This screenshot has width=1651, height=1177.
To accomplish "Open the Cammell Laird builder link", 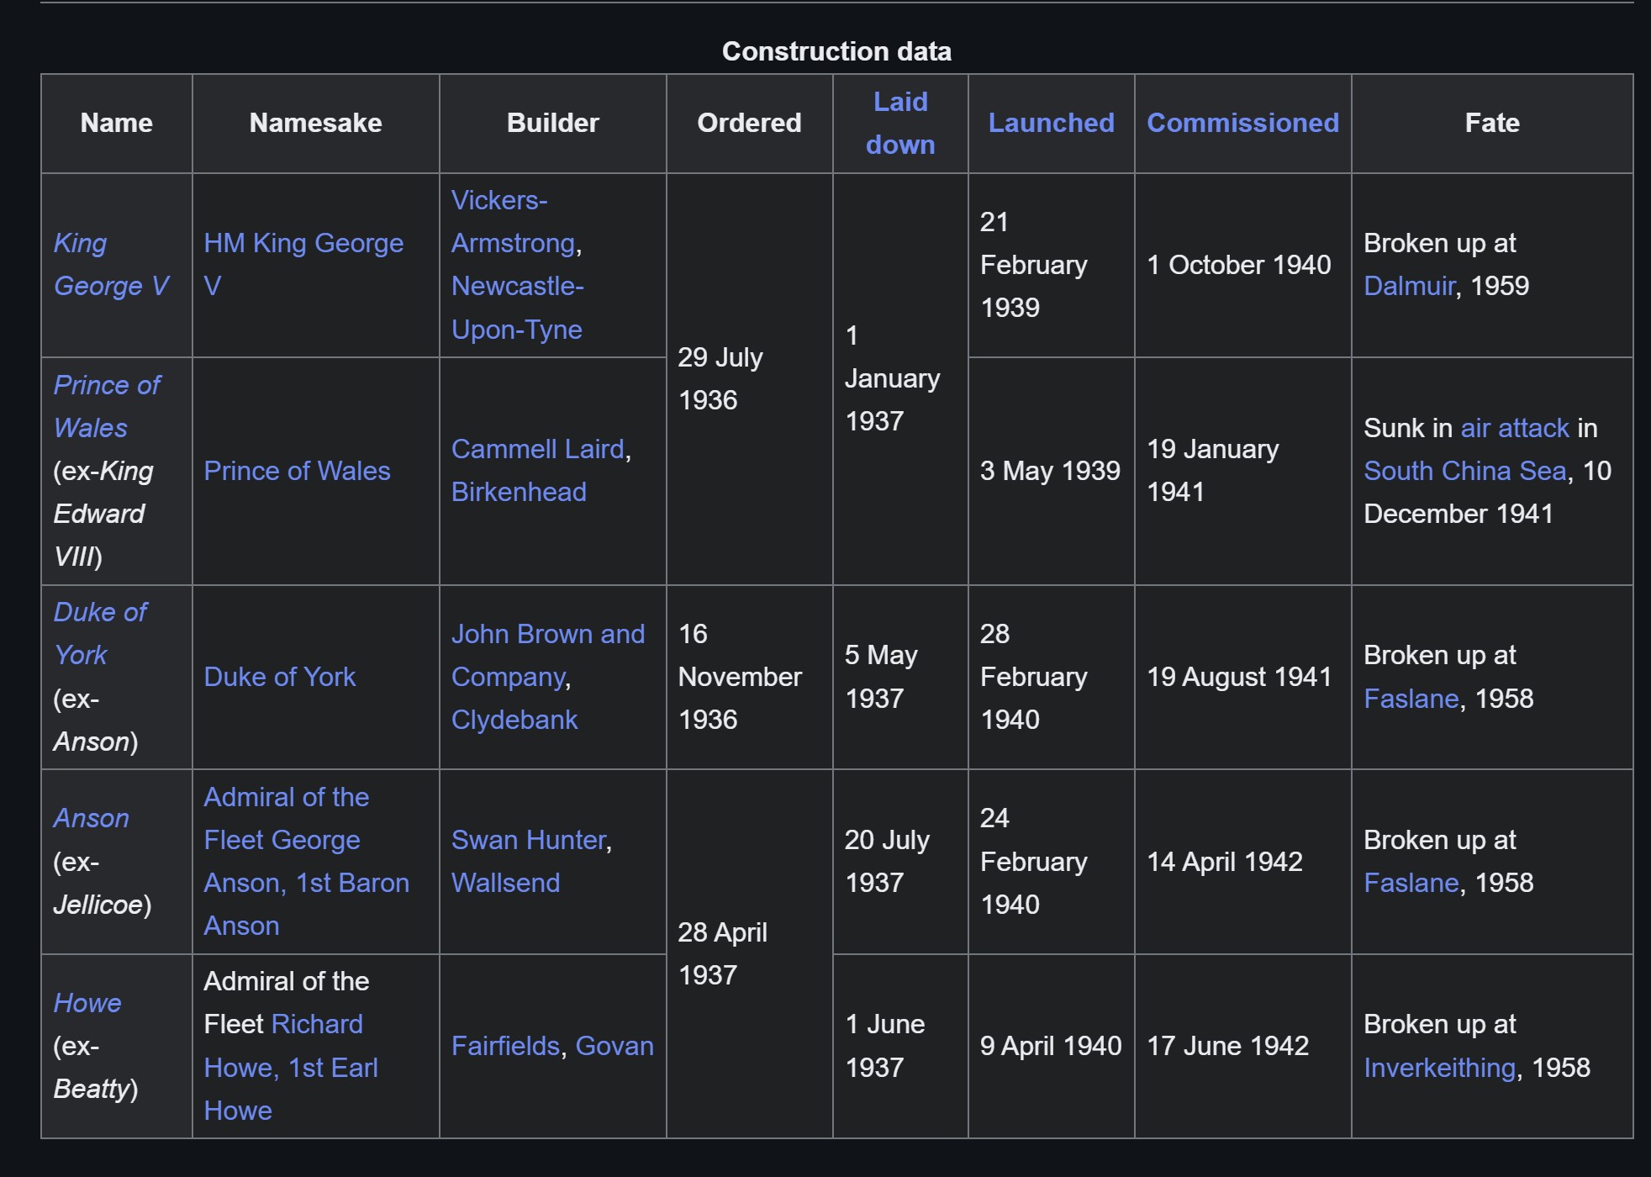I will point(538,450).
